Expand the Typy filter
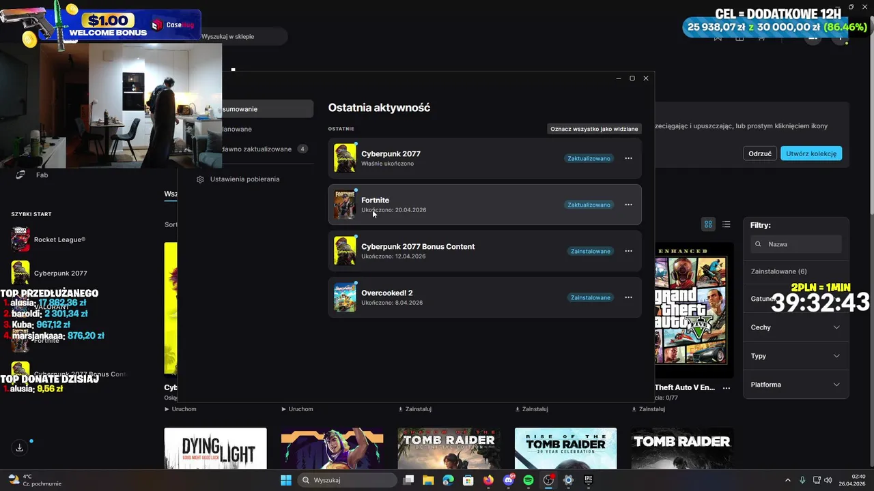Screen dimensions: 874x491 795,356
